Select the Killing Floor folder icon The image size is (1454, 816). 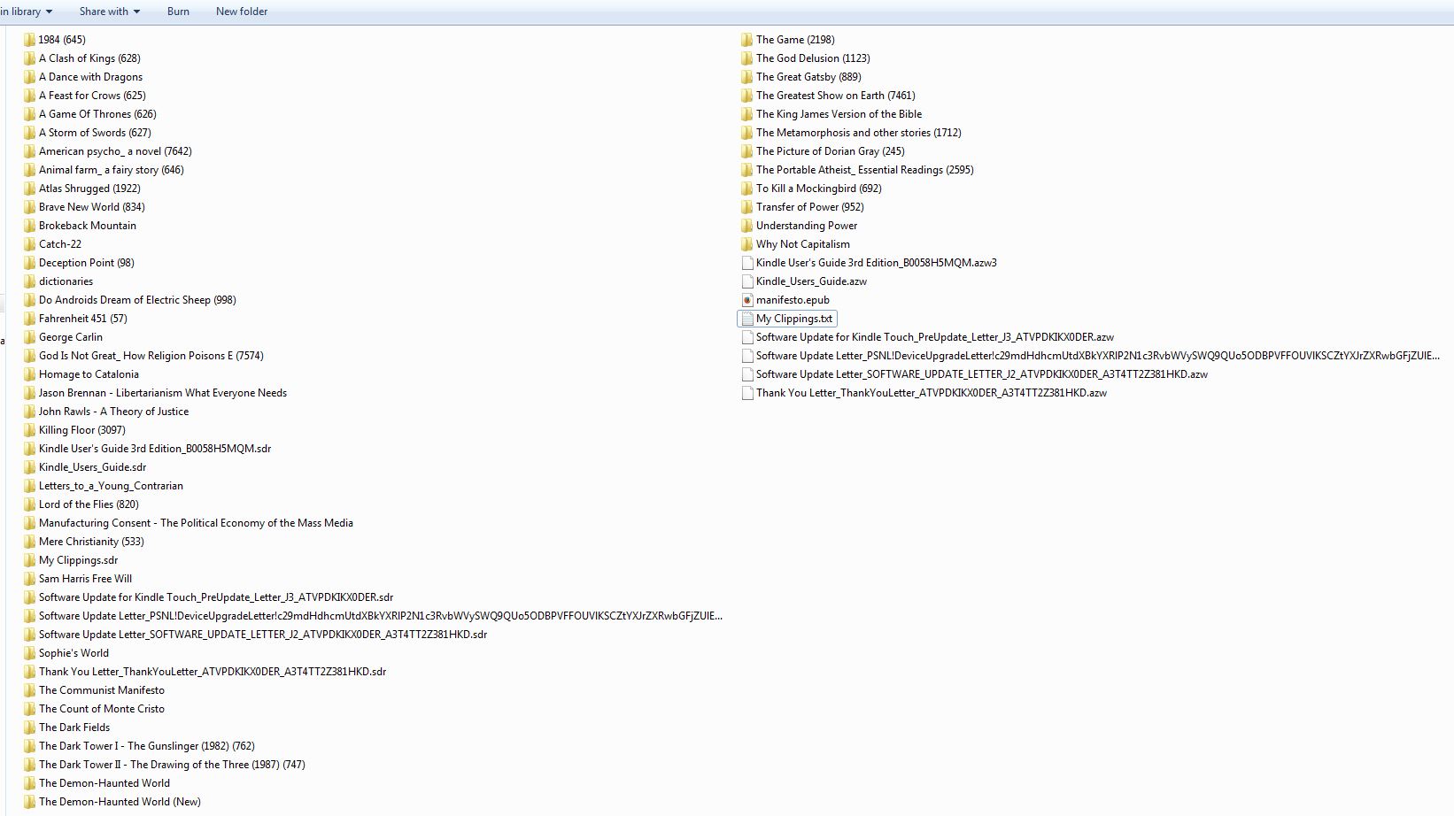29,430
